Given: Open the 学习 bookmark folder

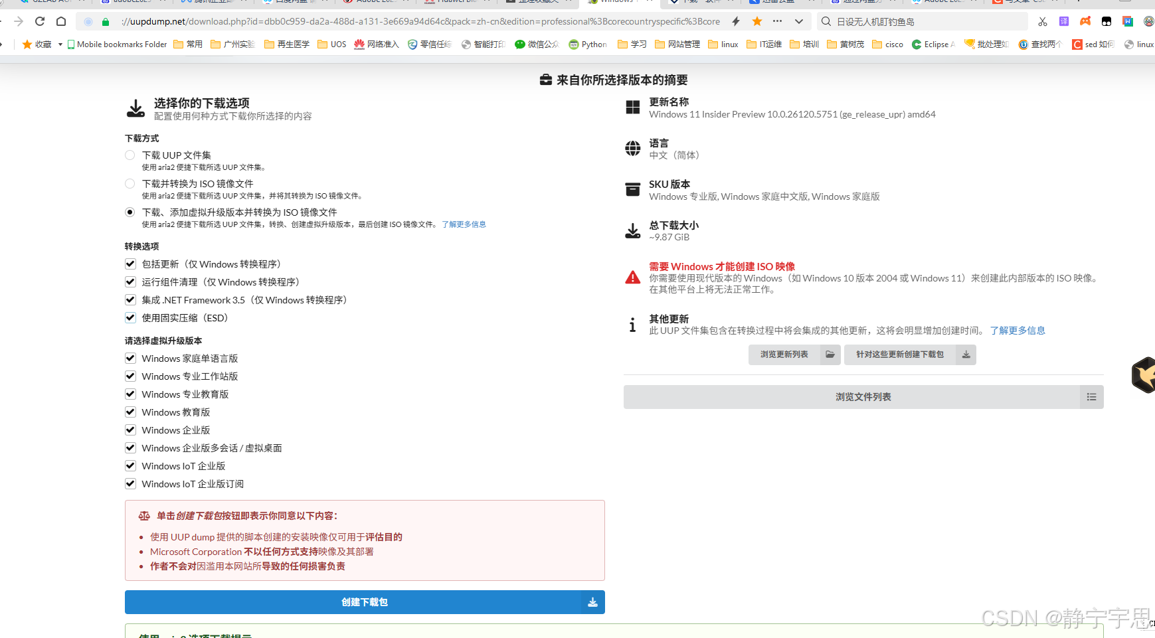Looking at the screenshot, I should (x=632, y=44).
